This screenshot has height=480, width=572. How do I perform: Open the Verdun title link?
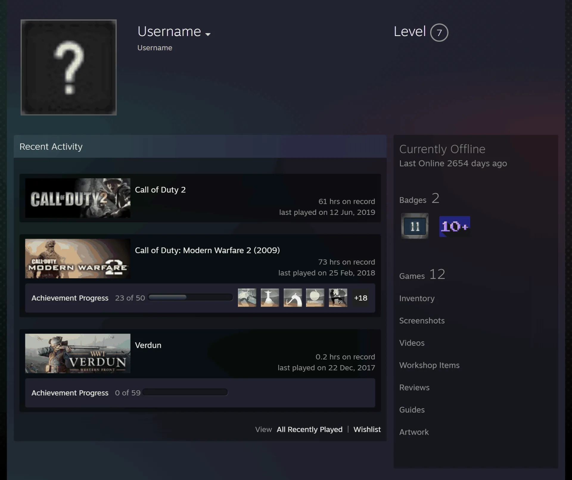[x=148, y=345]
